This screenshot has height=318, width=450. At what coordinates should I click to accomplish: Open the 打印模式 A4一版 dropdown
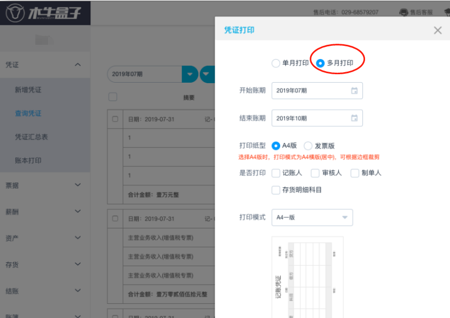[x=312, y=217]
